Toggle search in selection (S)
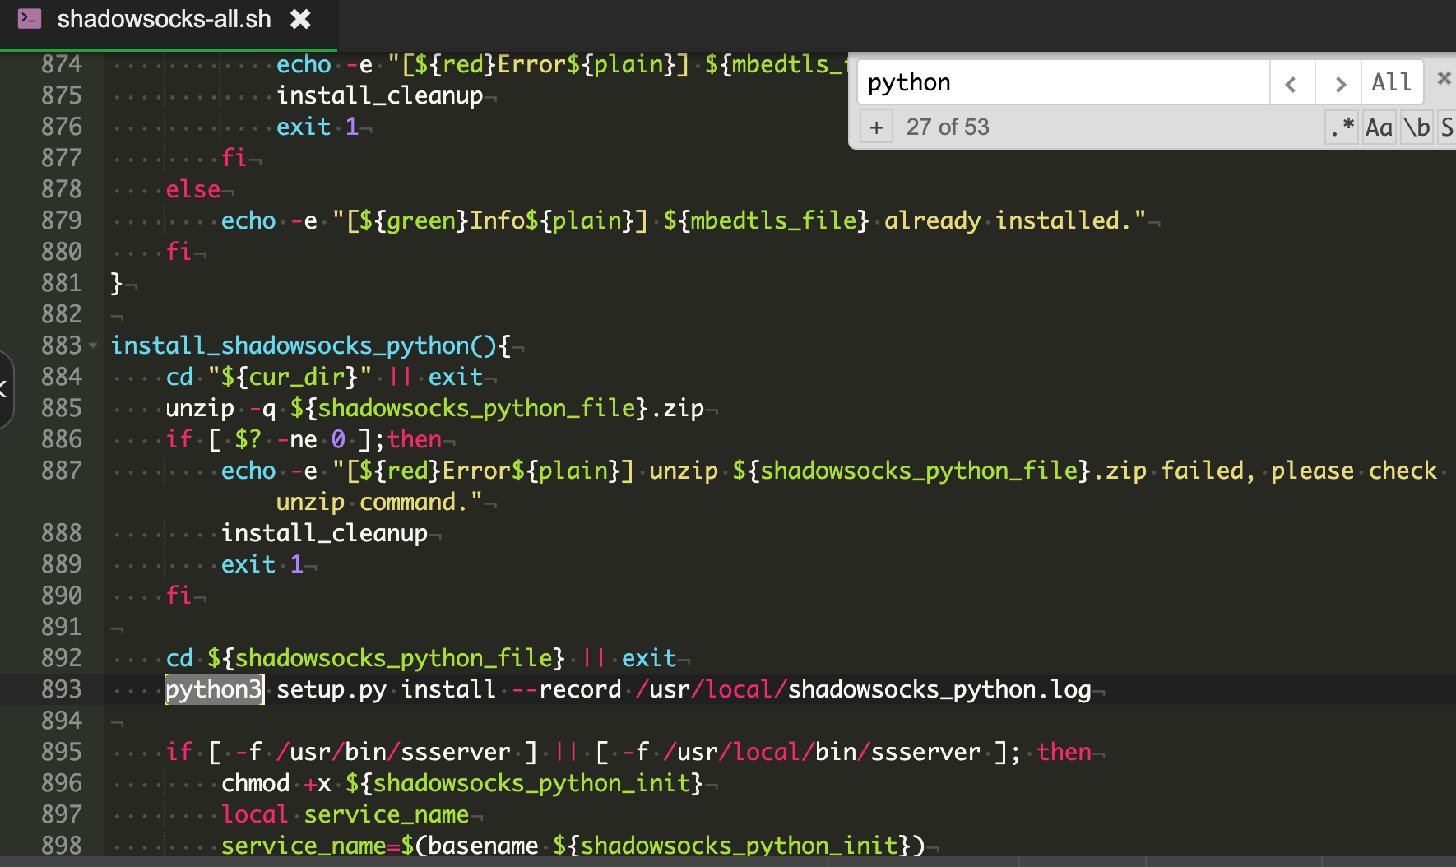The height and width of the screenshot is (867, 1456). point(1446,128)
